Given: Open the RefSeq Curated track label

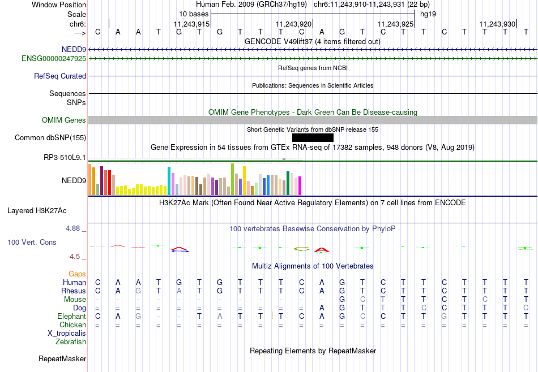Looking at the screenshot, I should [60, 76].
